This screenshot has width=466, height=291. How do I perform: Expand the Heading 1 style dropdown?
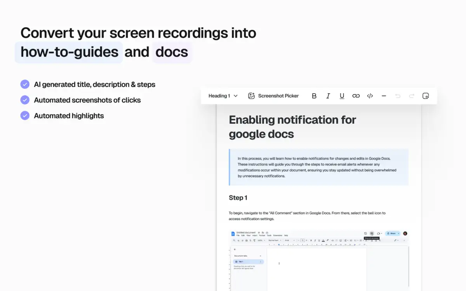(x=223, y=96)
